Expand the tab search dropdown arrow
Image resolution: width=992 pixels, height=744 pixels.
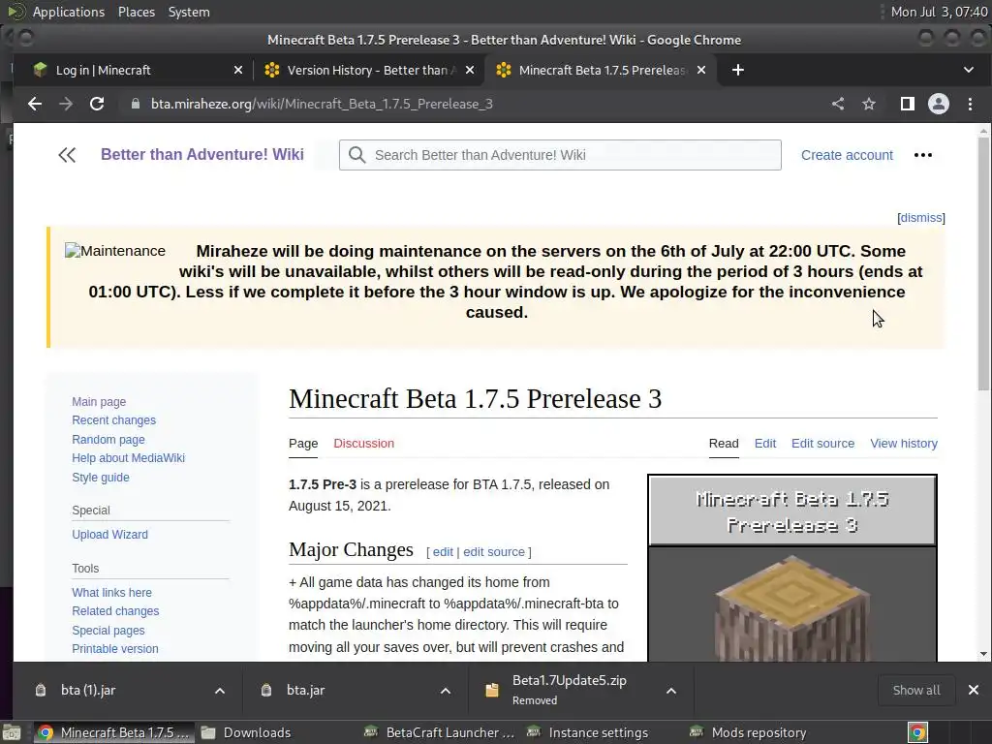(968, 70)
